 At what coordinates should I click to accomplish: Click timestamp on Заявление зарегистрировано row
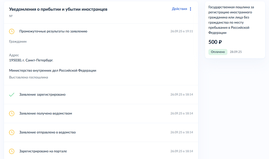[182, 95]
